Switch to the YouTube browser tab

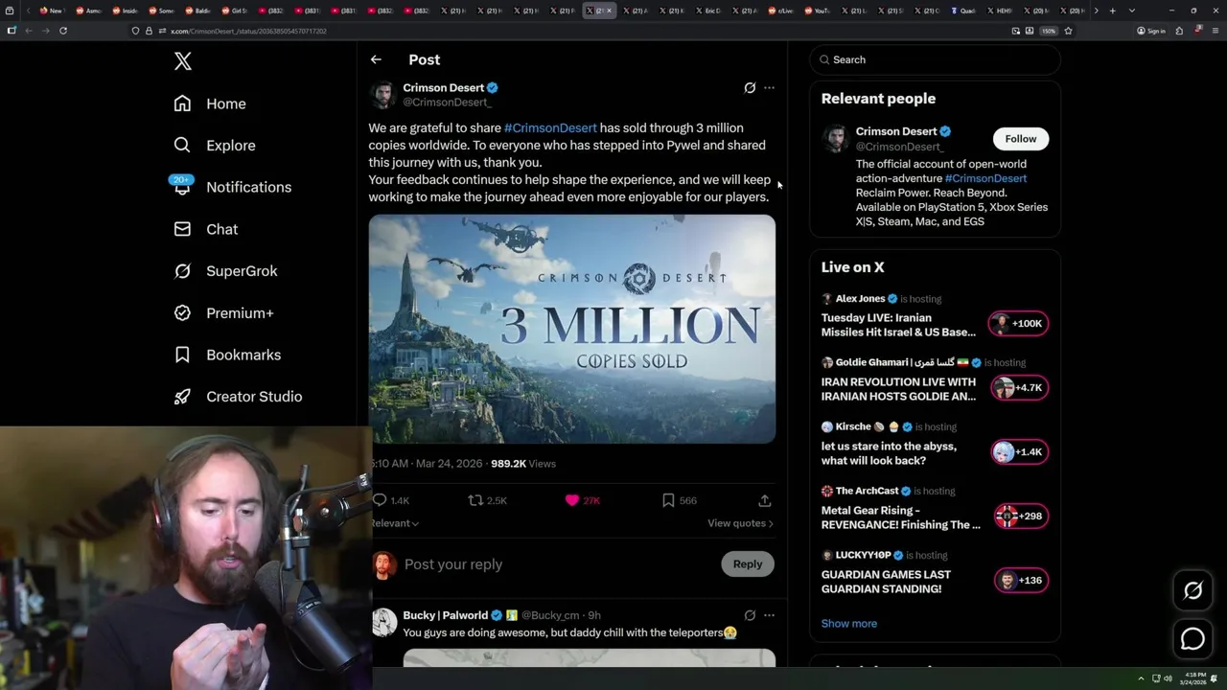click(818, 11)
